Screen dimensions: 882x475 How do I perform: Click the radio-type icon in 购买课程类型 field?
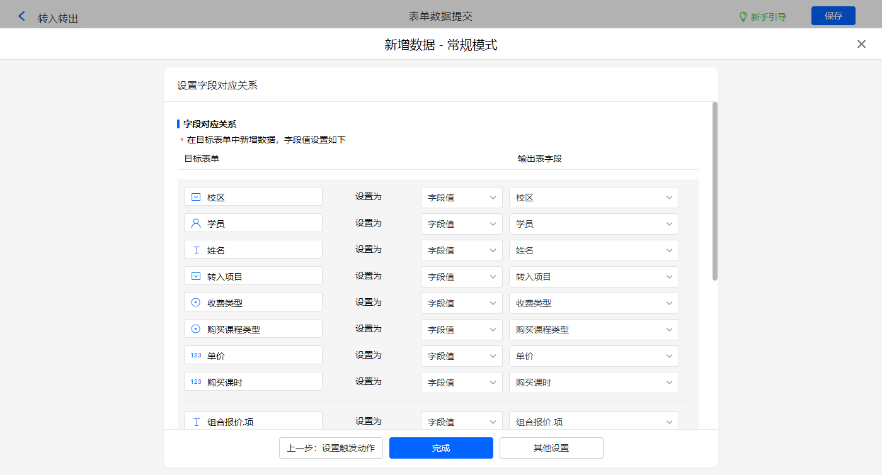click(x=196, y=329)
